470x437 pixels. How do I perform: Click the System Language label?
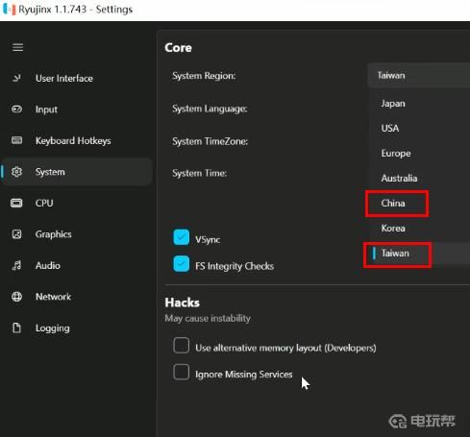(x=210, y=109)
